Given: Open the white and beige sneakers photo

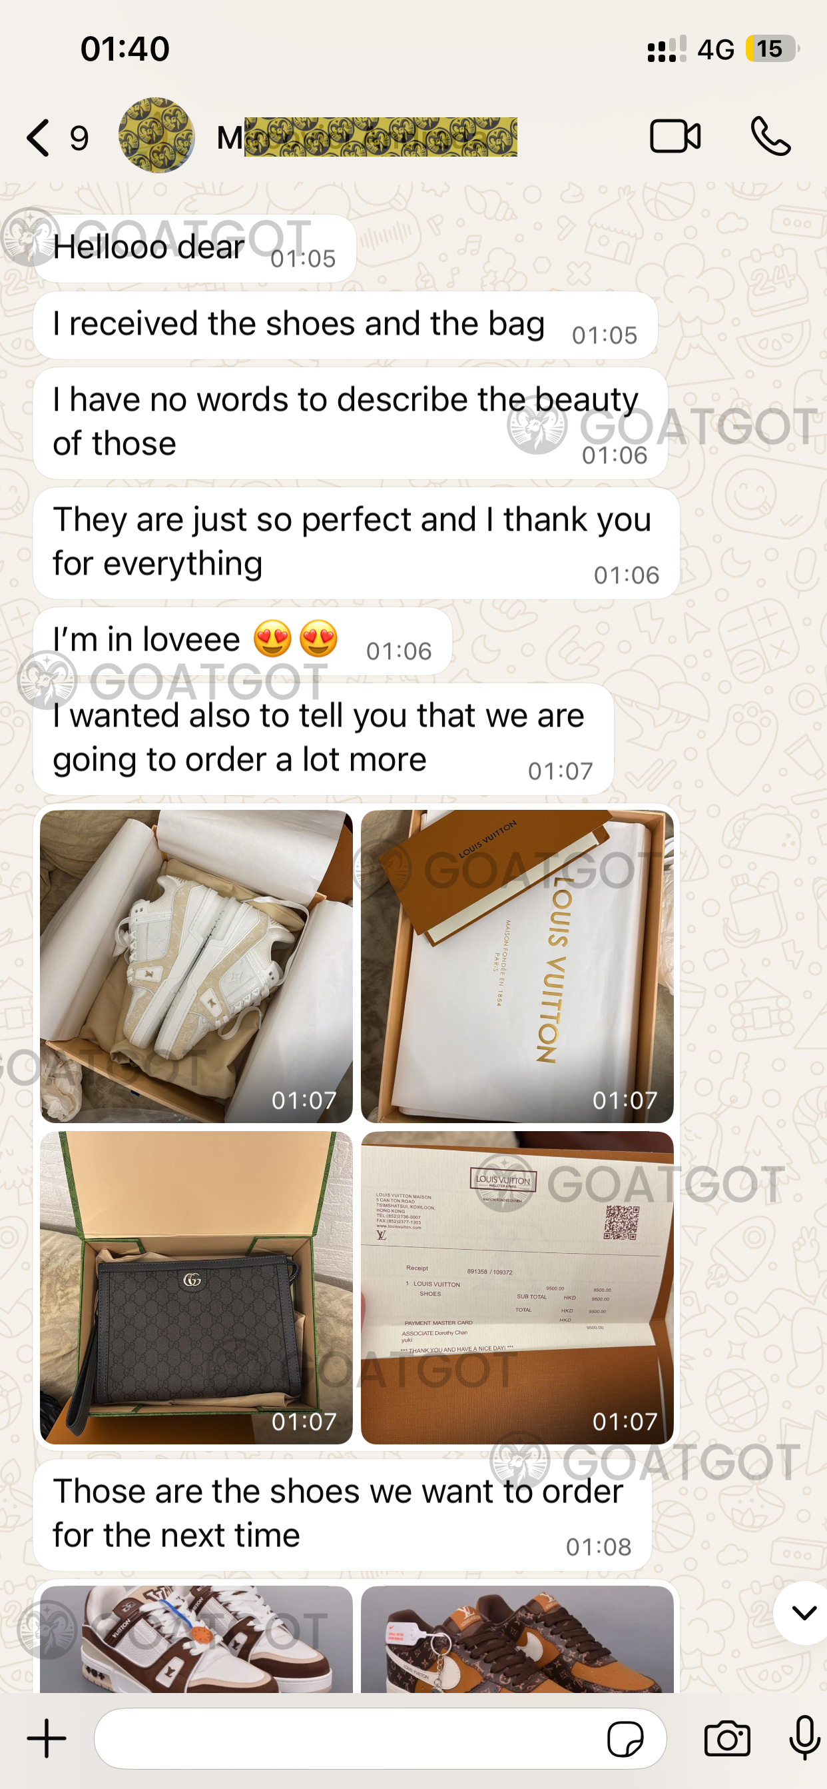Looking at the screenshot, I should 196,966.
